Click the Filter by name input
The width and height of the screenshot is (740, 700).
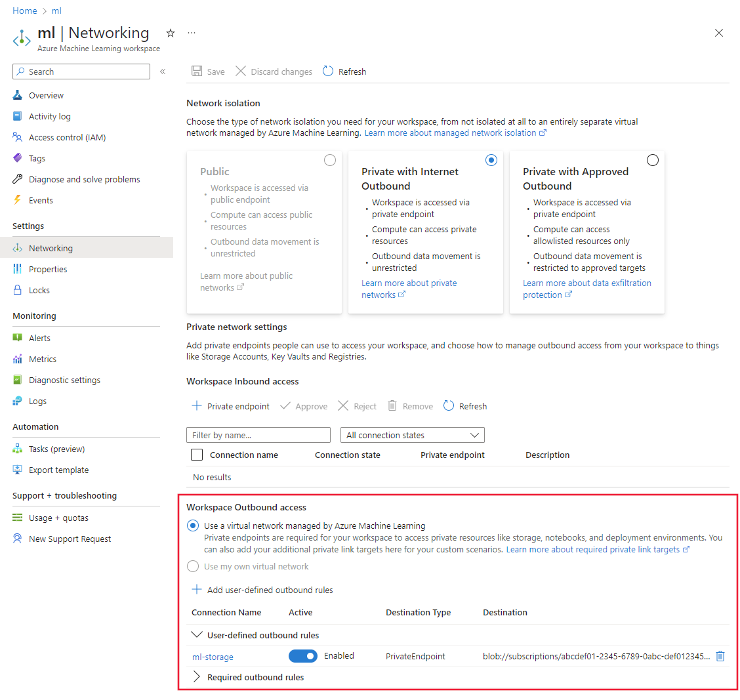tap(258, 435)
